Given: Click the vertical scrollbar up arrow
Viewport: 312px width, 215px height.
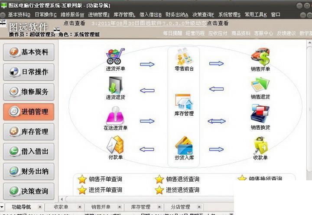Looking at the screenshot, I should pos(309,42).
